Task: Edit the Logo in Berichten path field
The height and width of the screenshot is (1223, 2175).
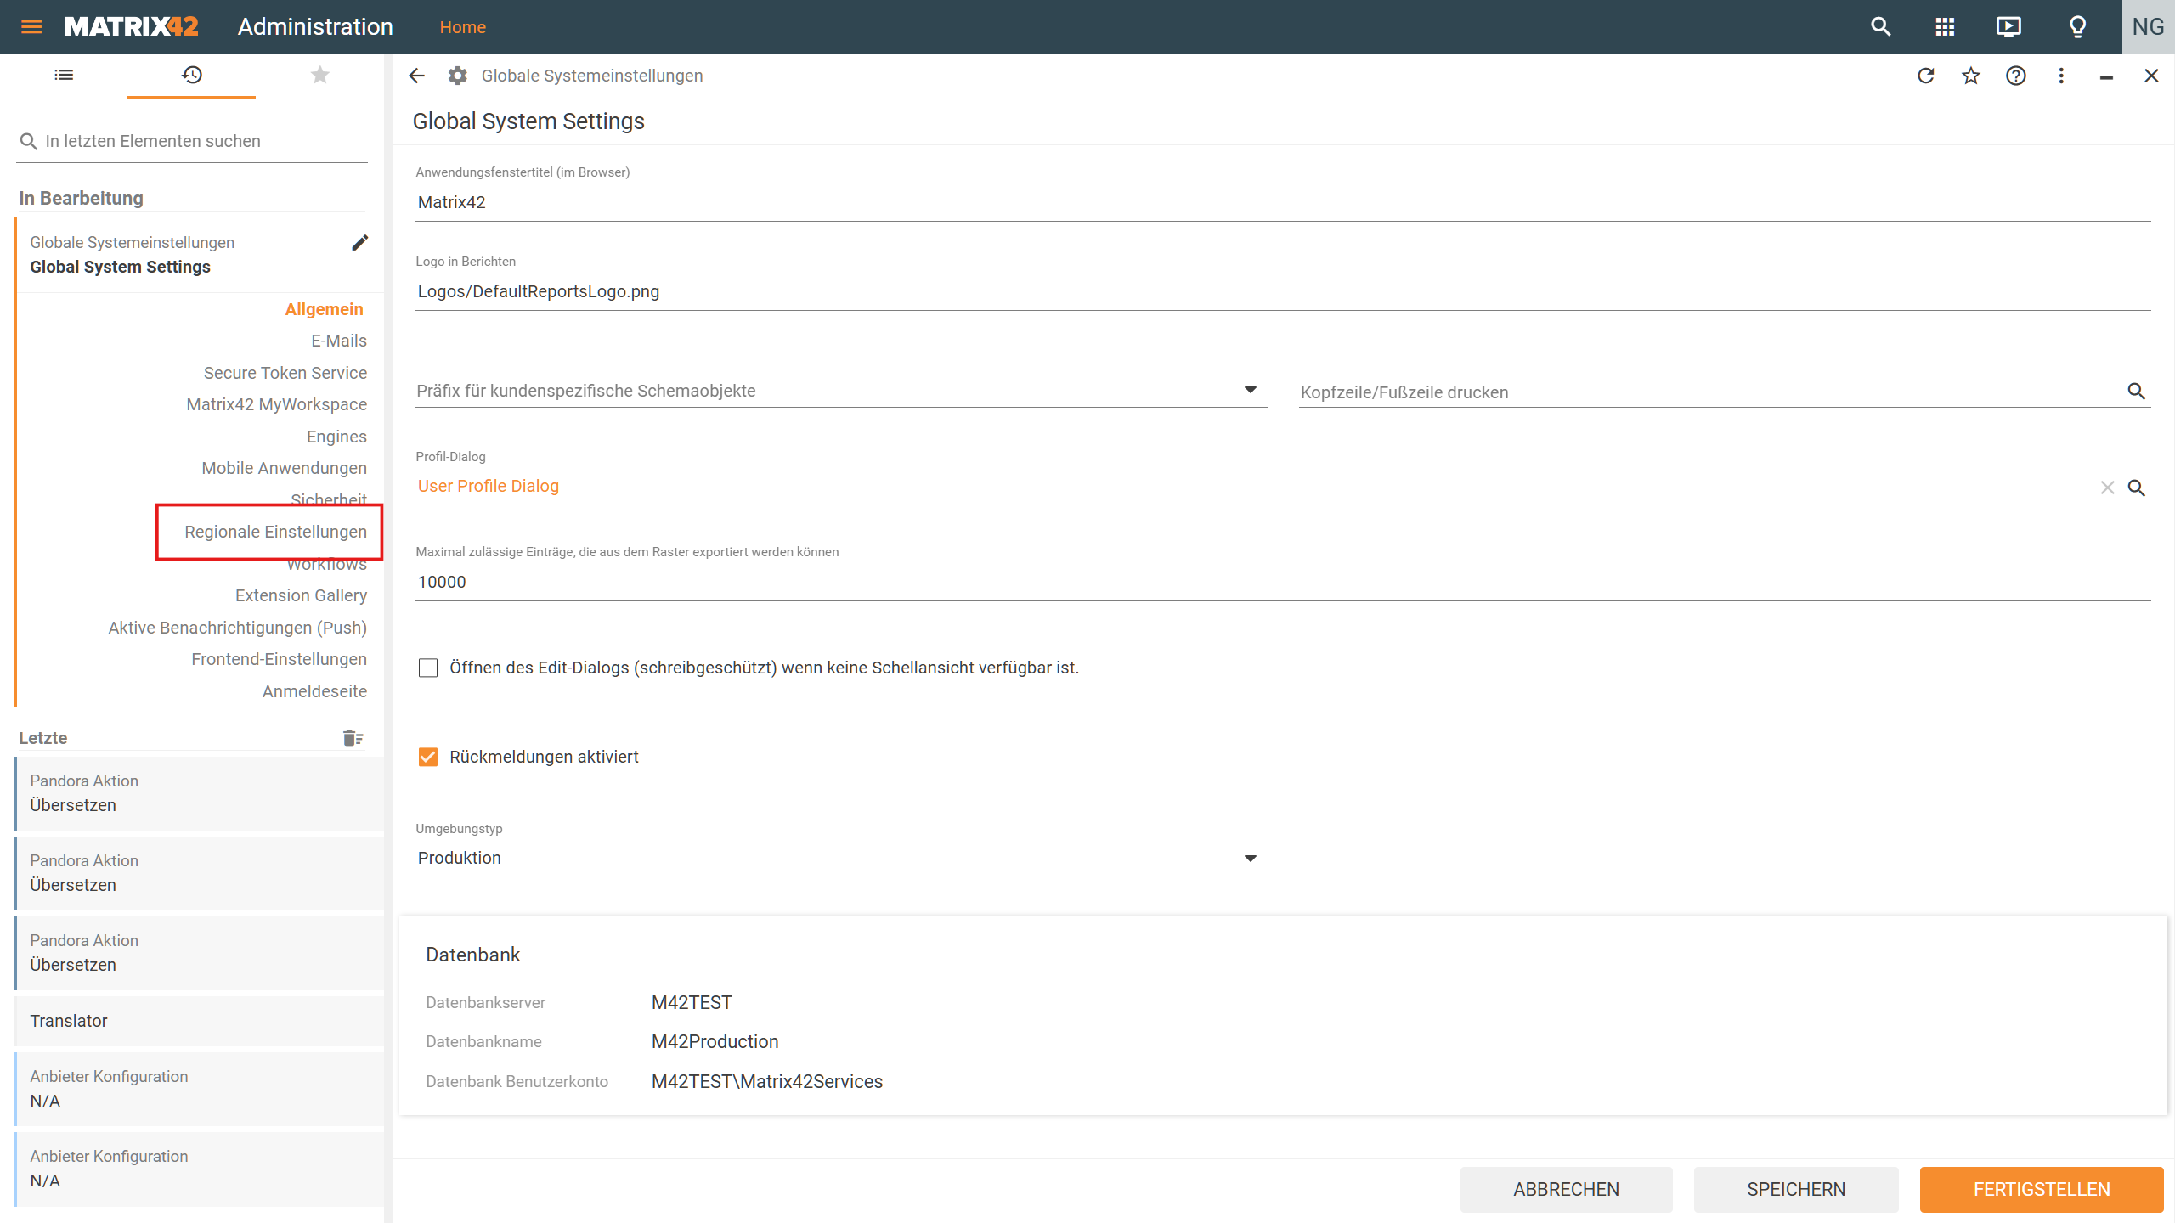Action: click(x=1283, y=291)
